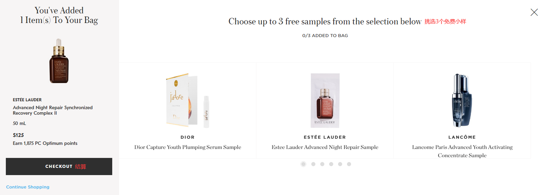
Task: Go to the first carousel page dot
Action: [303, 164]
